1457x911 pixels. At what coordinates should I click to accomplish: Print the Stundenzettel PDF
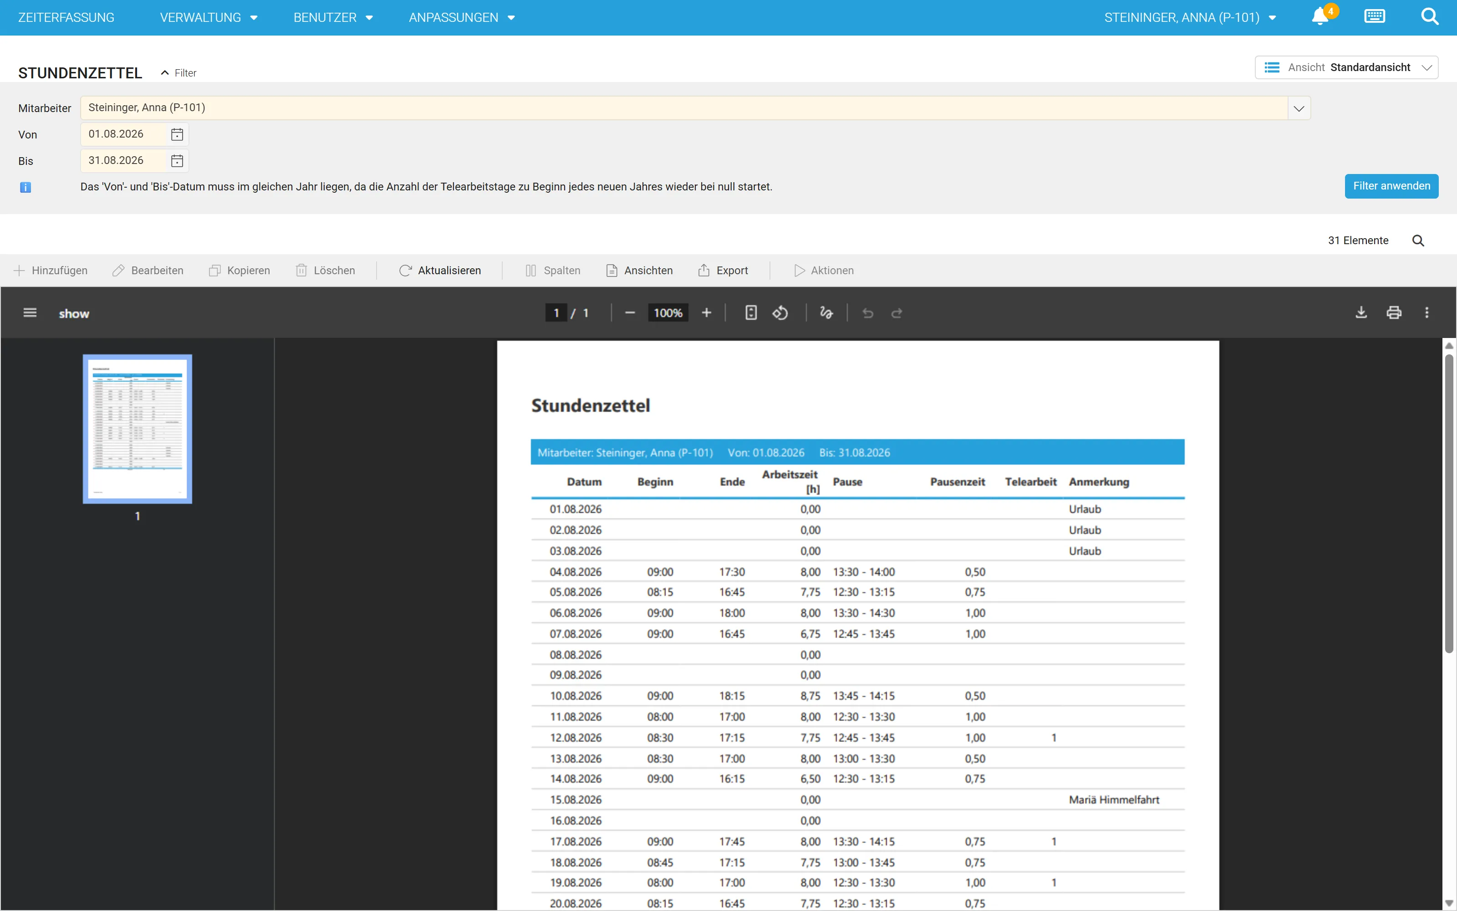click(x=1394, y=313)
